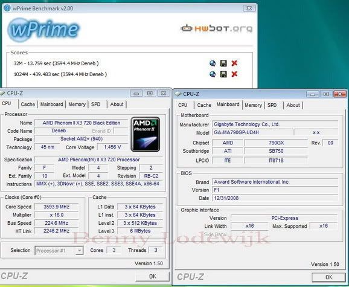This screenshot has height=287, width=349.
Task: Click the Multiplier value 'x 16.0'
Action: click(x=56, y=215)
